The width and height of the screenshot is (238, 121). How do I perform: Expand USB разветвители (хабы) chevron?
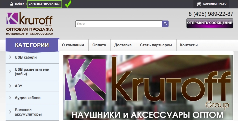(10, 71)
